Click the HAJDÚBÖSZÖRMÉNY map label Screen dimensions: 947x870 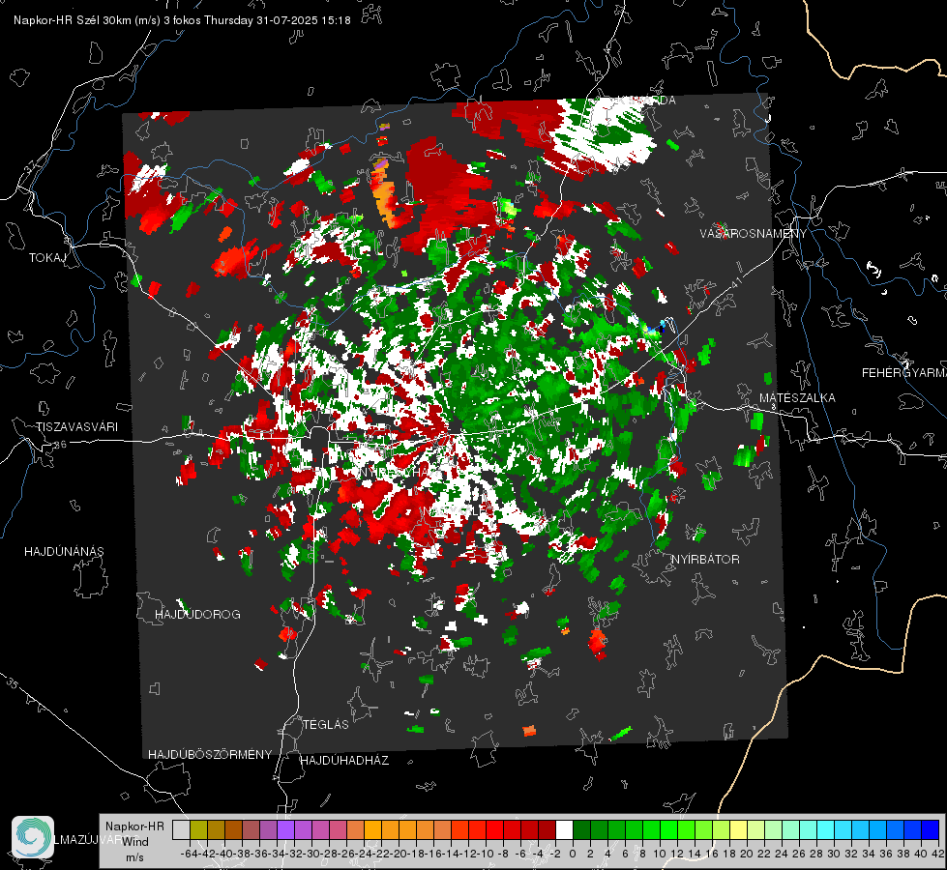[210, 755]
